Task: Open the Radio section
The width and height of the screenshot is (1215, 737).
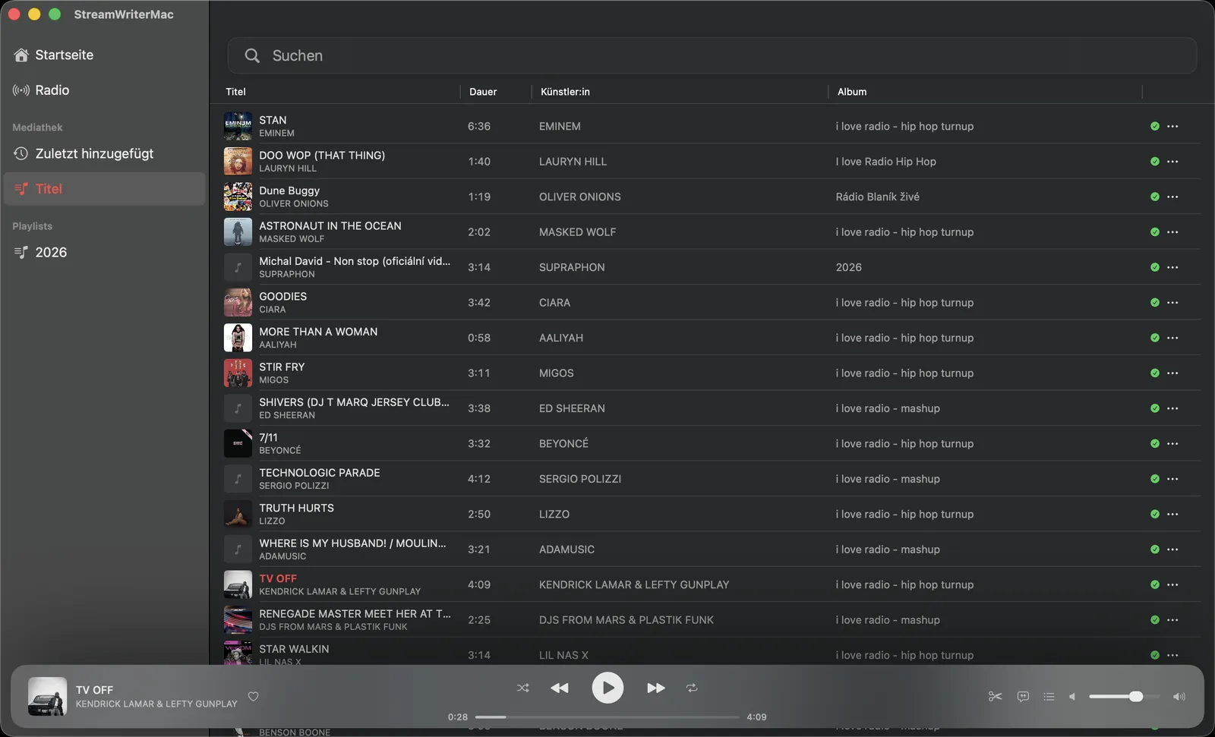Action: 104,90
